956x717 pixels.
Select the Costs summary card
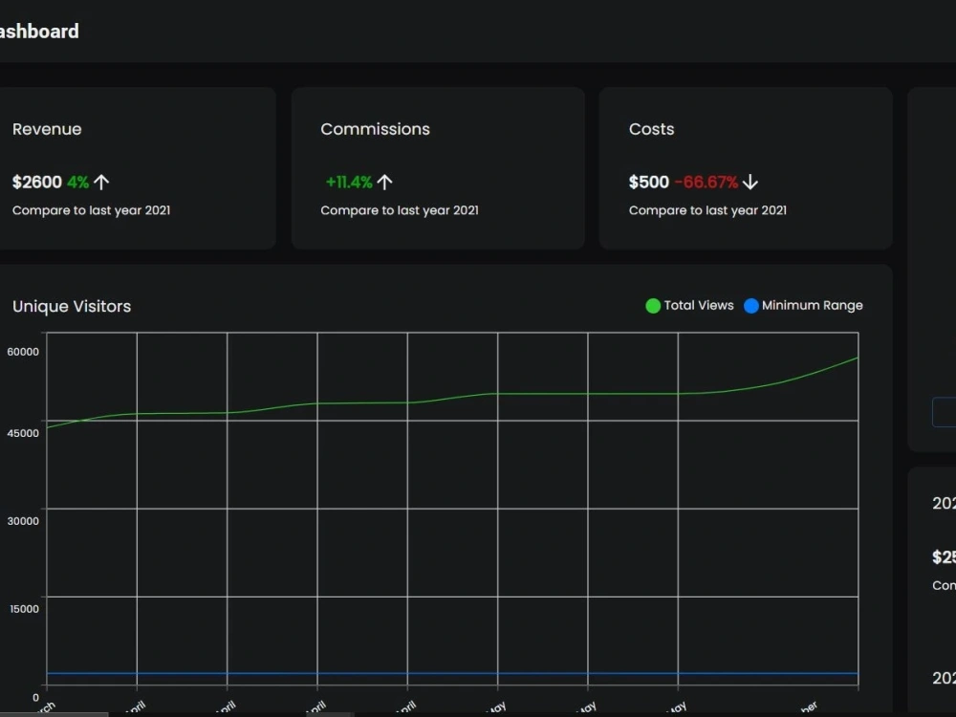click(x=746, y=168)
